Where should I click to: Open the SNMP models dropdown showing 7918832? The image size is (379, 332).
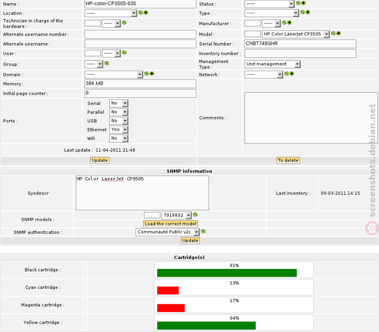pyautogui.click(x=176, y=215)
